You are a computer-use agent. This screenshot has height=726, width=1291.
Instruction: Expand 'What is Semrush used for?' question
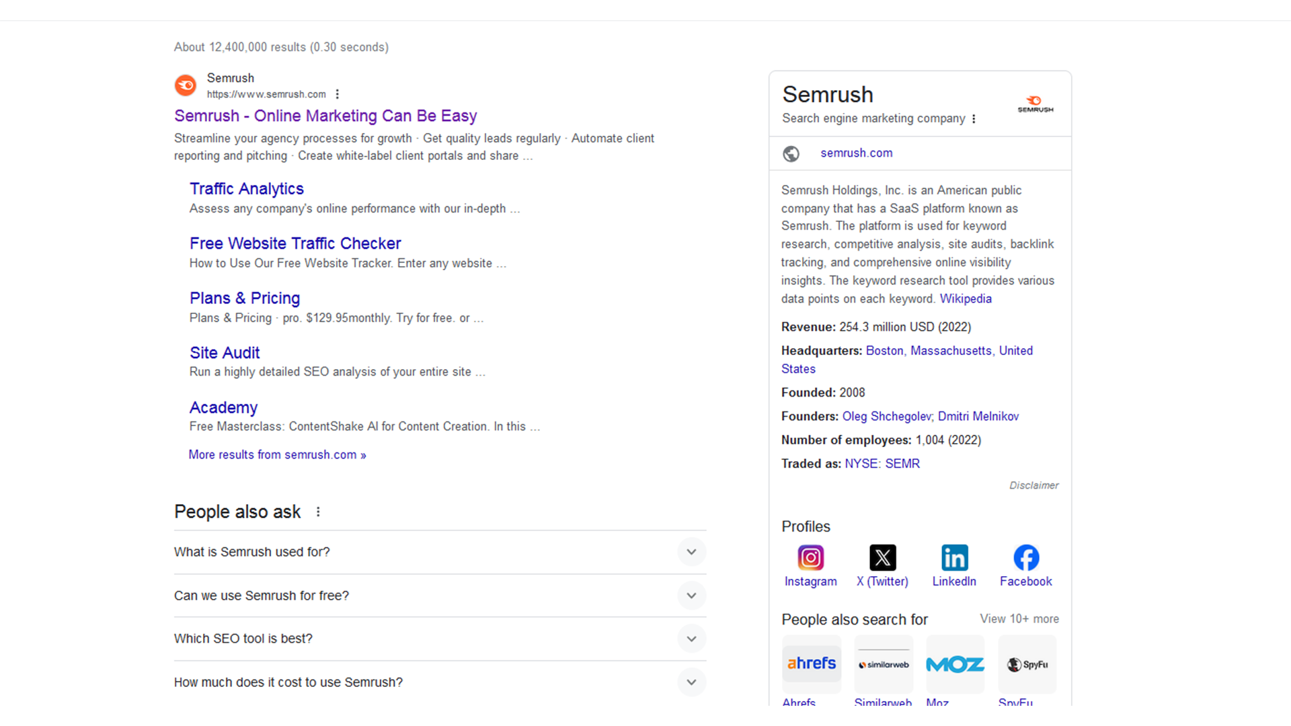pyautogui.click(x=440, y=552)
